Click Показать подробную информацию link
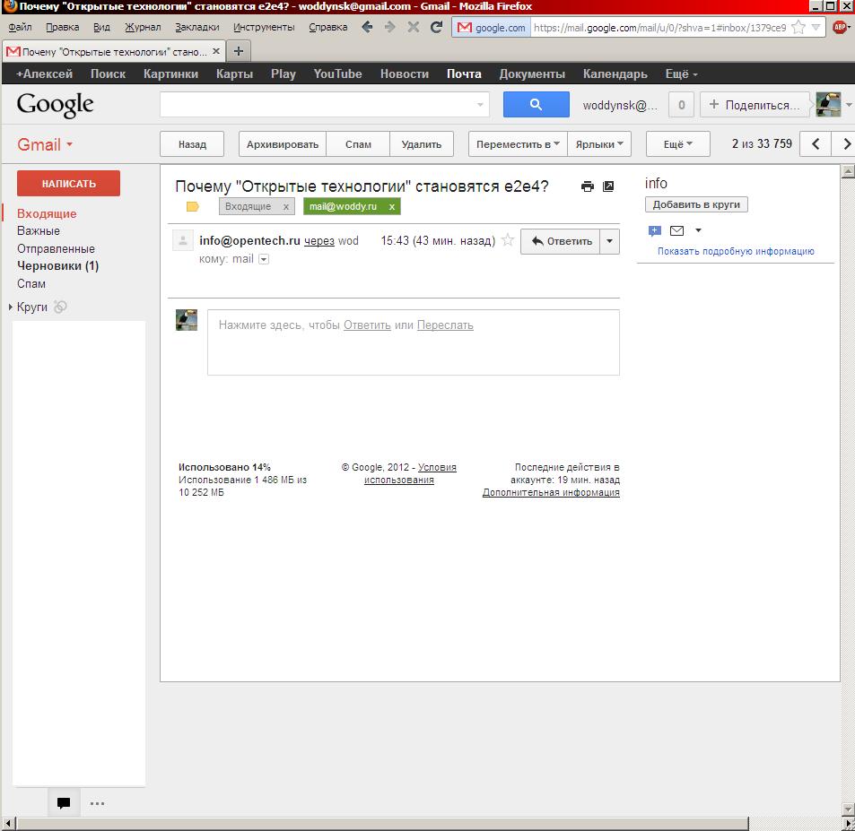Screen dimensions: 855x831 [x=736, y=251]
